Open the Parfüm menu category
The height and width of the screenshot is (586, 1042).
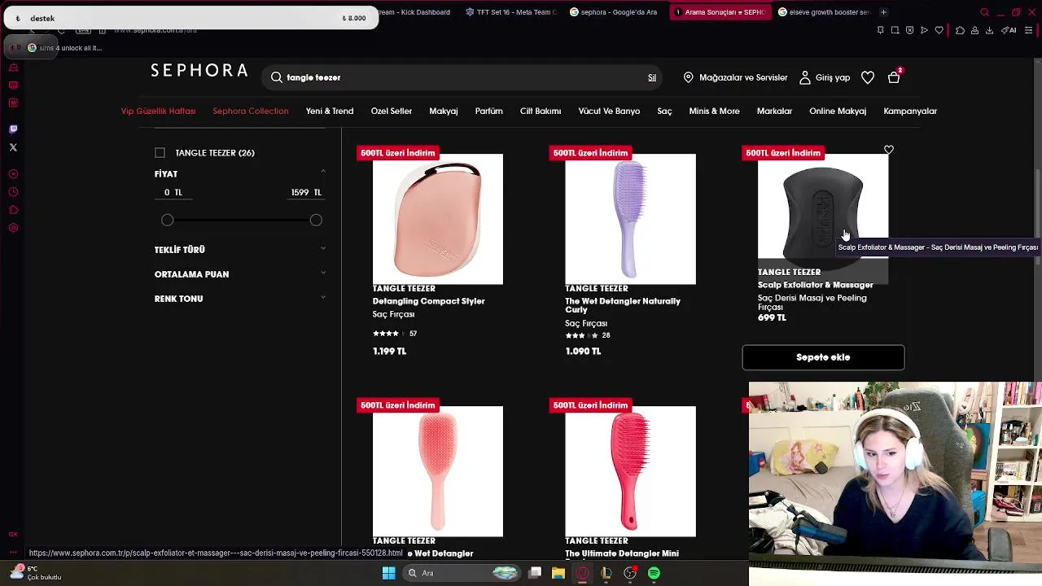[488, 111]
